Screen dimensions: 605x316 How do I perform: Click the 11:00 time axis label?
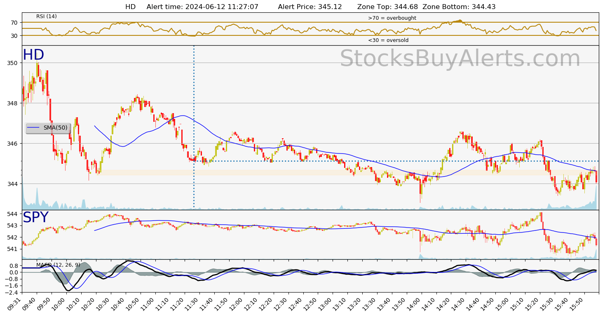pyautogui.click(x=148, y=304)
